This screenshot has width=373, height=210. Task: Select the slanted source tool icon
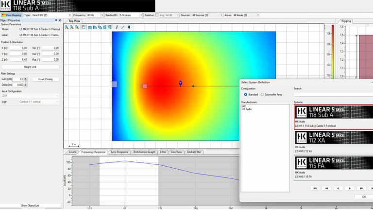117,27
